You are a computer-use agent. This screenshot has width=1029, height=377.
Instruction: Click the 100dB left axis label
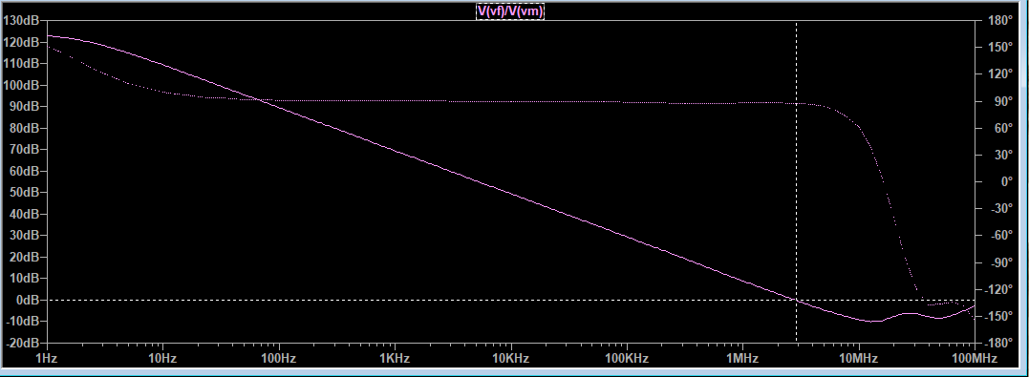point(21,85)
